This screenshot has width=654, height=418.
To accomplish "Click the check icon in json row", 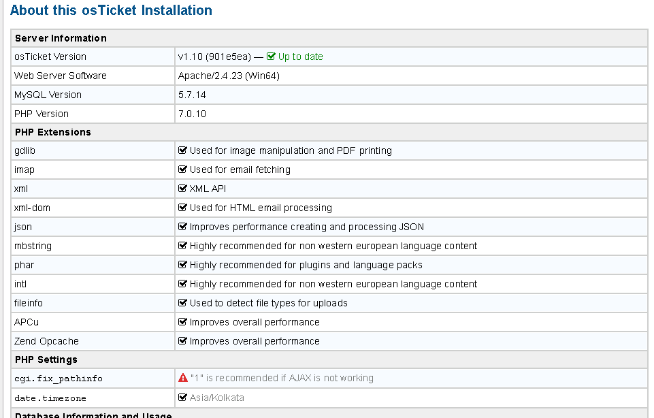I will [182, 227].
